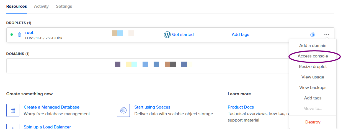This screenshot has width=346, height=129.
Task: Click View usage menu entry
Action: pos(313,77)
